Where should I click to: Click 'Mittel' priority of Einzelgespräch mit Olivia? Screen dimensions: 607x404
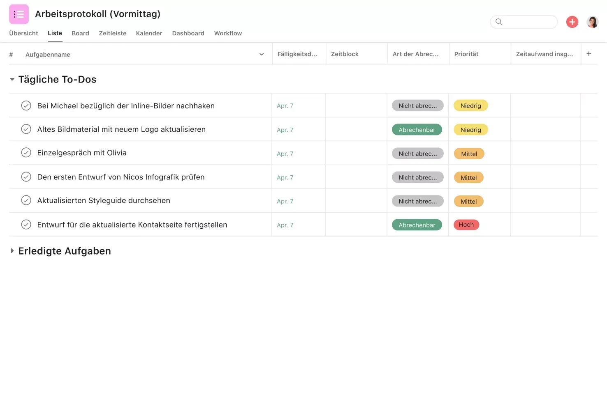[x=469, y=154]
